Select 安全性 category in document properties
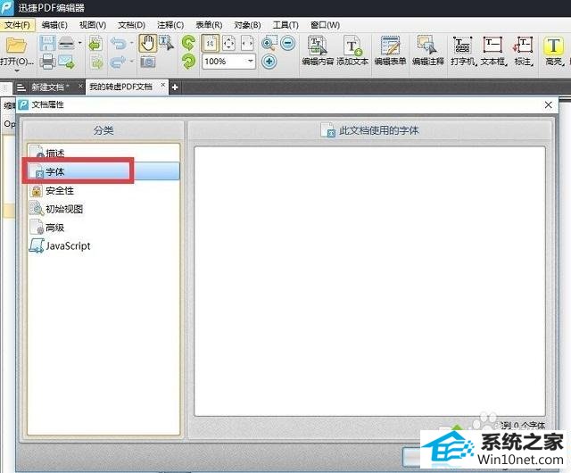 point(103,190)
